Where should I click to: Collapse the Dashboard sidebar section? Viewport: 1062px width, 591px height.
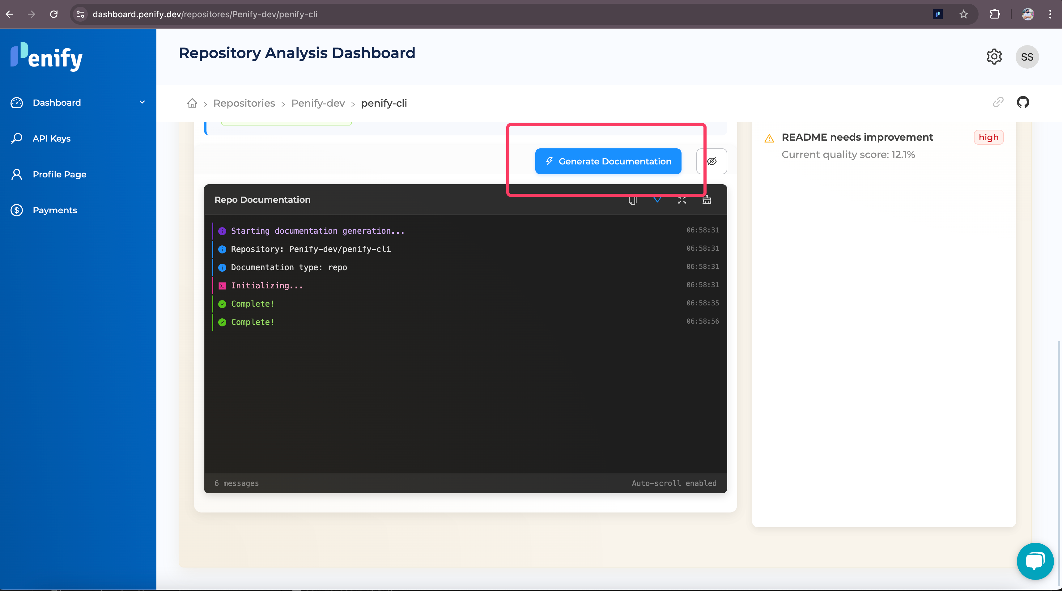point(142,102)
